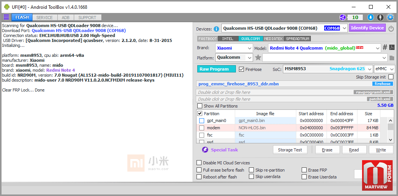
Task: Click the power icon next to Identify Device
Action: click(x=391, y=29)
